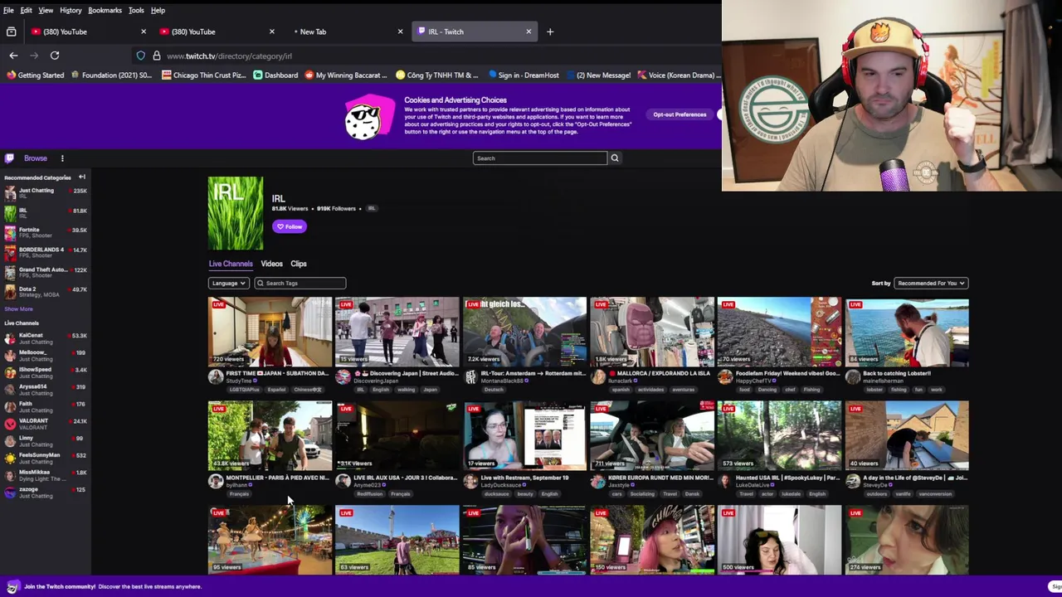1062x597 pixels.
Task: Reload the page with the refresh icon
Action: [x=55, y=56]
